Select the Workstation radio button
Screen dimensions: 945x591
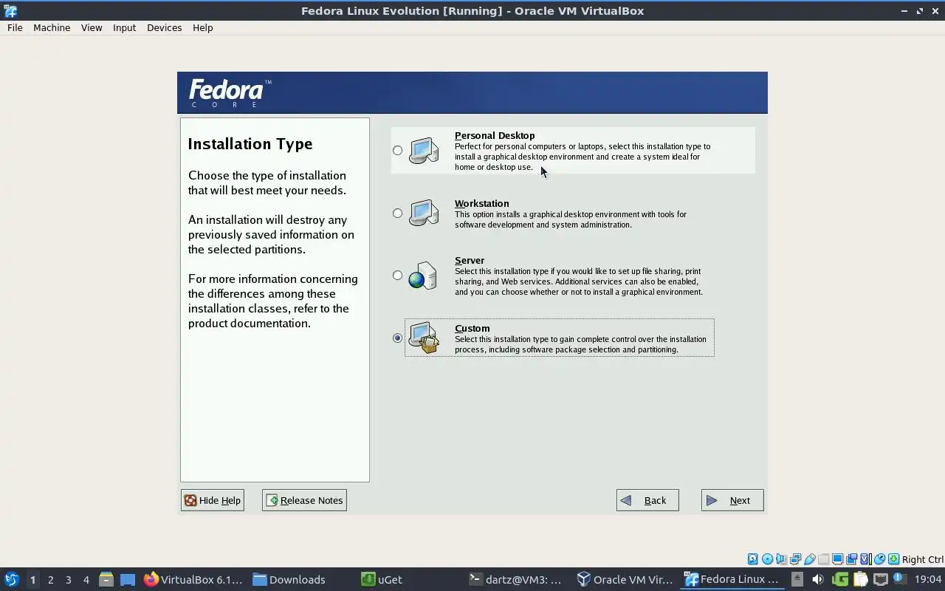pyautogui.click(x=397, y=213)
